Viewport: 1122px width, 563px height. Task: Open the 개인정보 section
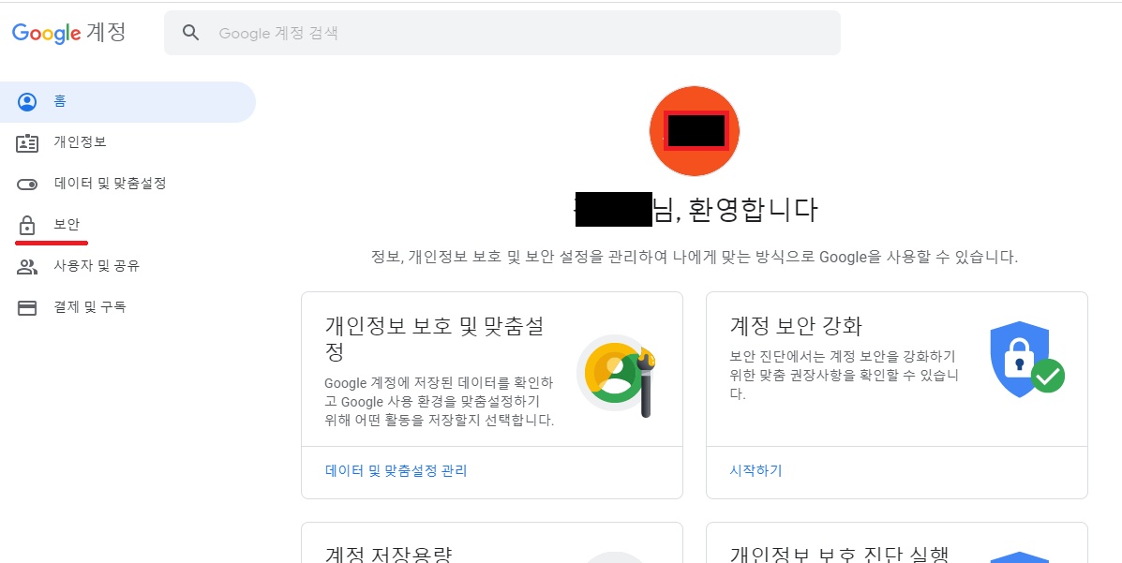pos(81,142)
